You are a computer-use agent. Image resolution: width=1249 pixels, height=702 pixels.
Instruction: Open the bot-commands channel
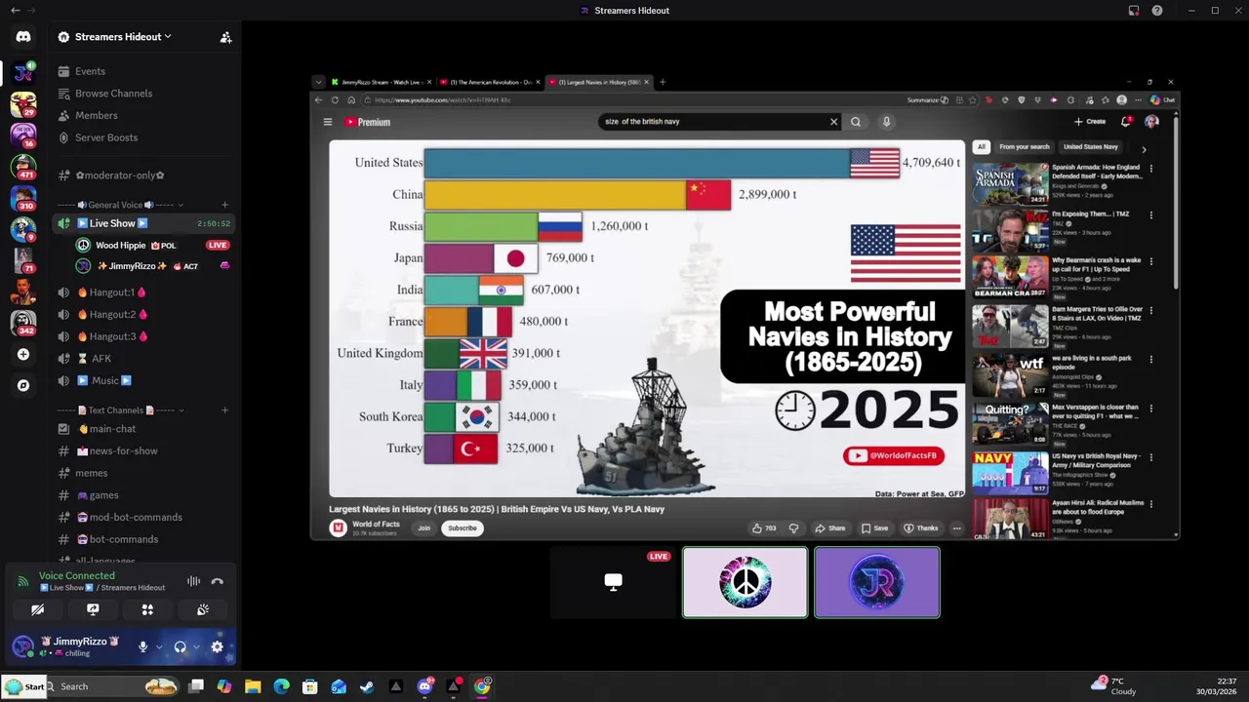click(123, 539)
